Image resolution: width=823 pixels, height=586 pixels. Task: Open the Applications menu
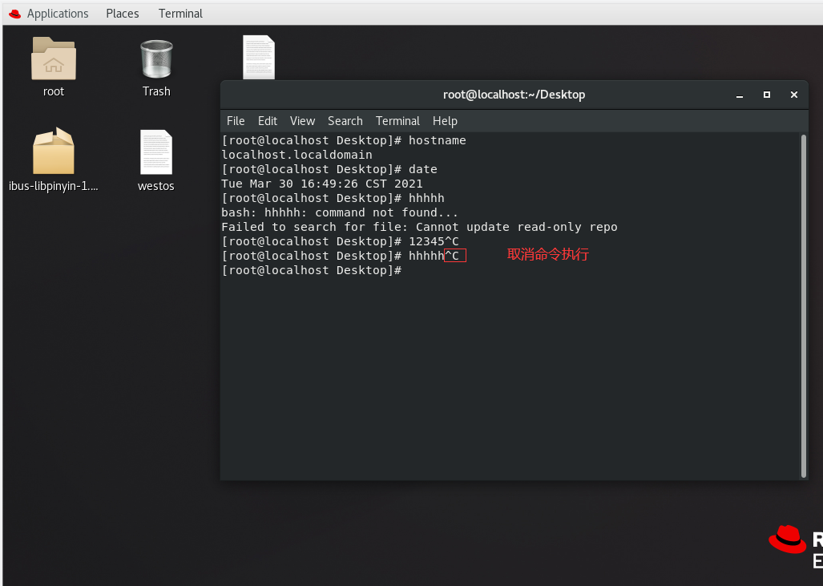tap(58, 14)
